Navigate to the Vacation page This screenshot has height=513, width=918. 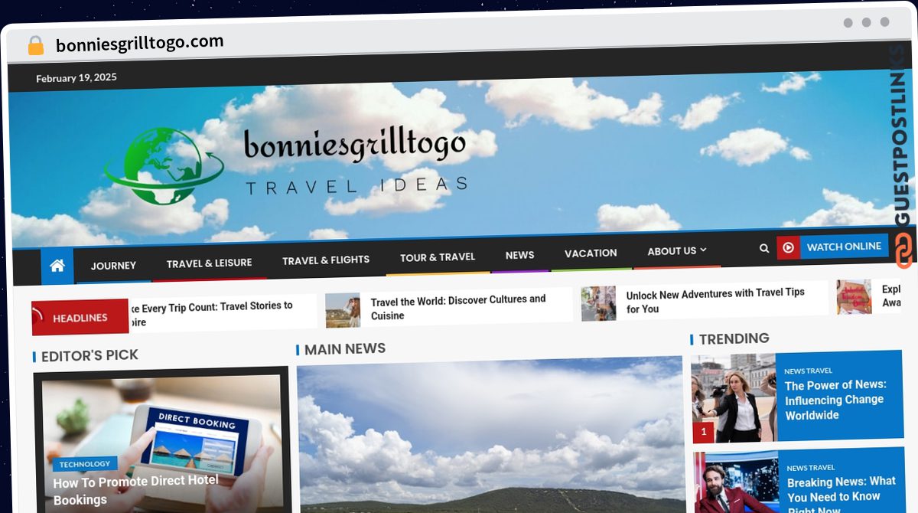[591, 253]
